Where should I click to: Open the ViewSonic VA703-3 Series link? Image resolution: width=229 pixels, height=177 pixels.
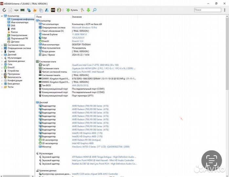point(101,147)
